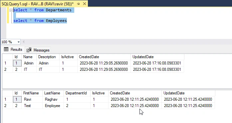Click the Description cell of the IT row
Image resolution: width=232 pixels, height=123 pixels.
click(x=48, y=69)
